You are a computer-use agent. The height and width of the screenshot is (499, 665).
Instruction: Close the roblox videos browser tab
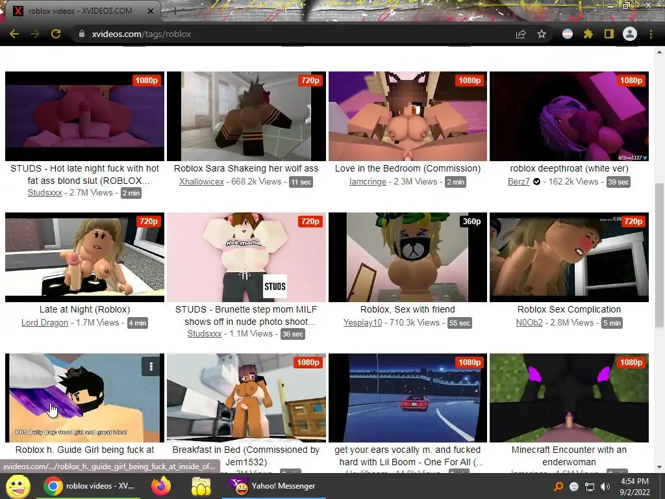coord(151,11)
